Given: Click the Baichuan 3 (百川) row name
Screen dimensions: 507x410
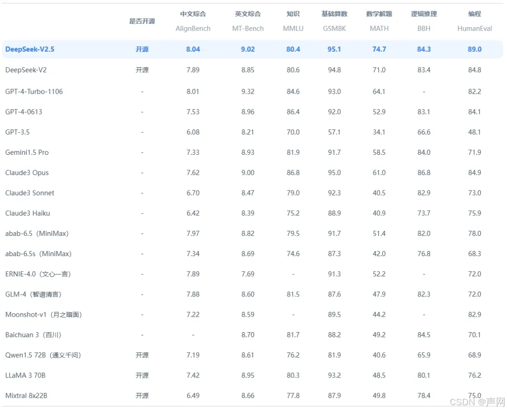Looking at the screenshot, I should coord(33,335).
